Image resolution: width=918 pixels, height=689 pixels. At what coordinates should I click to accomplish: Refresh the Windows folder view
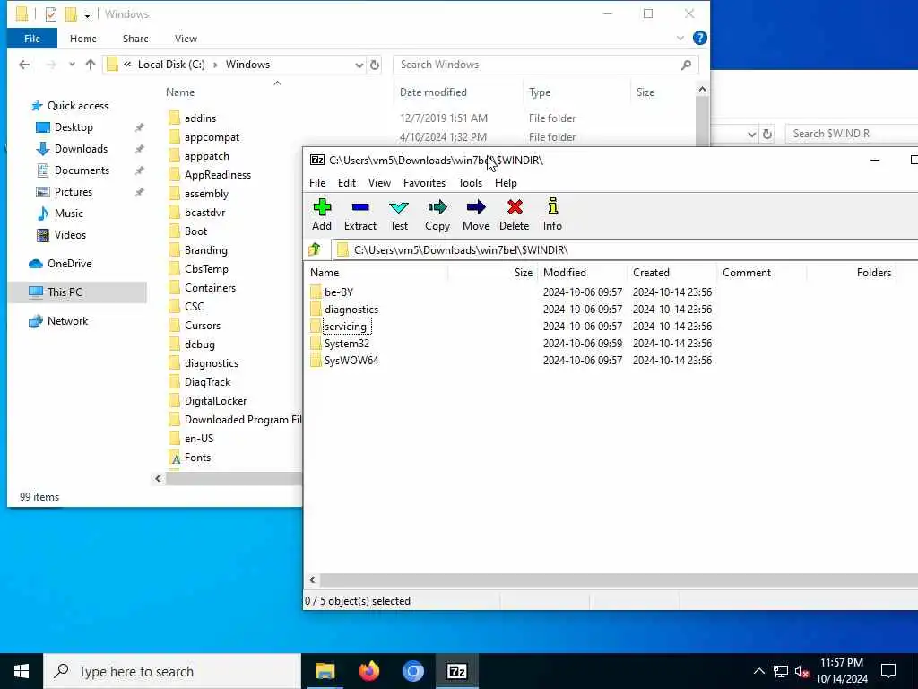pyautogui.click(x=375, y=65)
